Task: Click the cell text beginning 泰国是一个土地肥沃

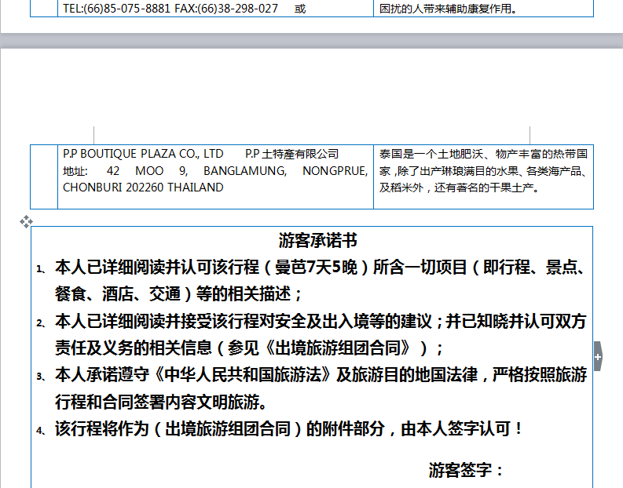Action: 482,154
